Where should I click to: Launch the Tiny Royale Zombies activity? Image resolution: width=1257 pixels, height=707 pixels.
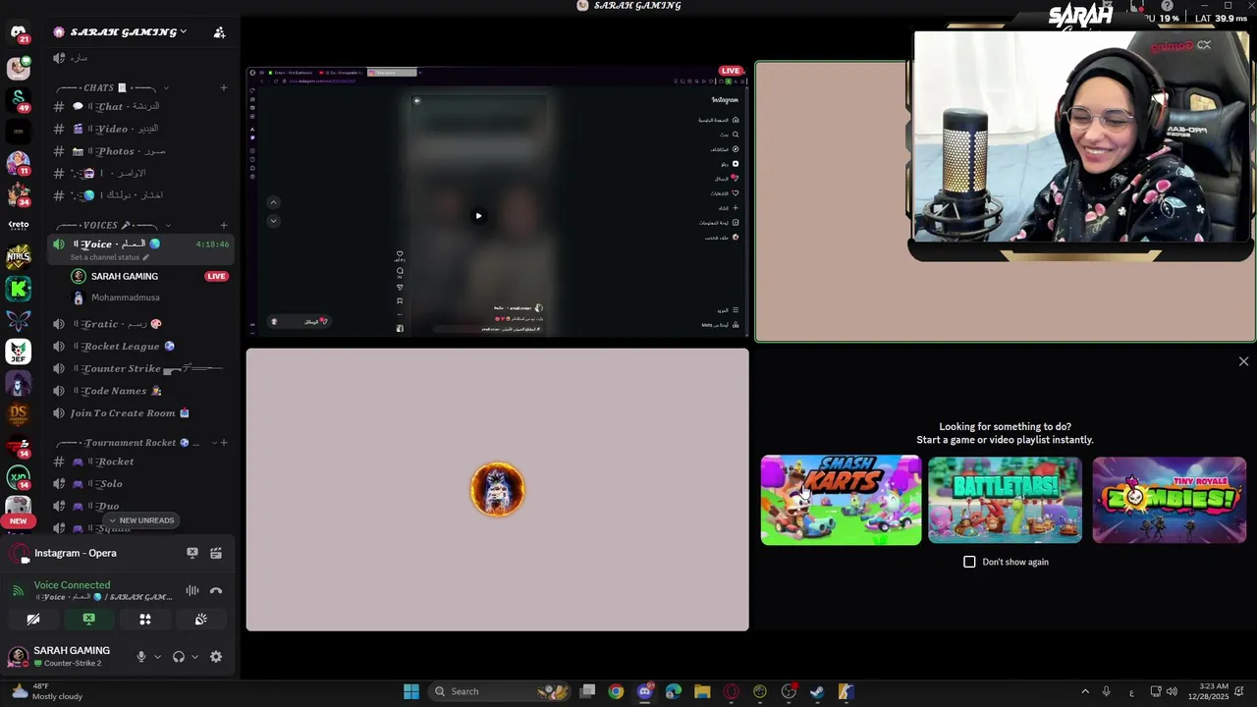pyautogui.click(x=1169, y=500)
